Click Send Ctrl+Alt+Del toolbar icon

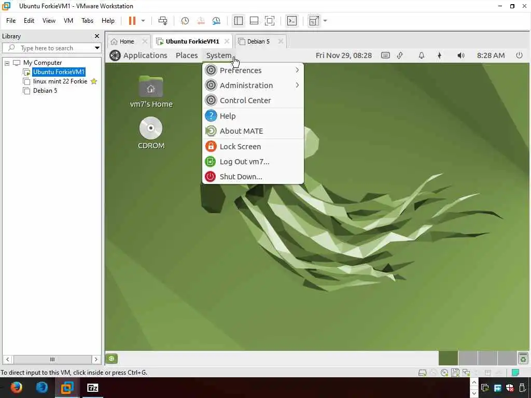[163, 21]
